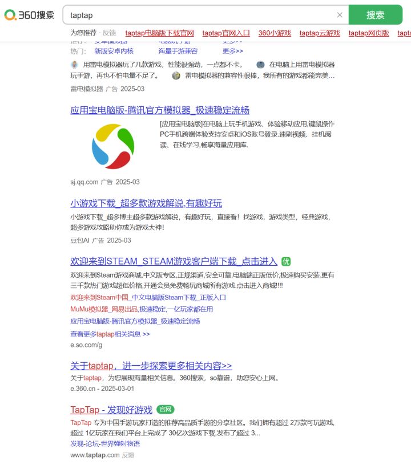Image resolution: width=411 pixels, height=464 pixels.
Task: Clear the search box with X icon
Action: 340,15
